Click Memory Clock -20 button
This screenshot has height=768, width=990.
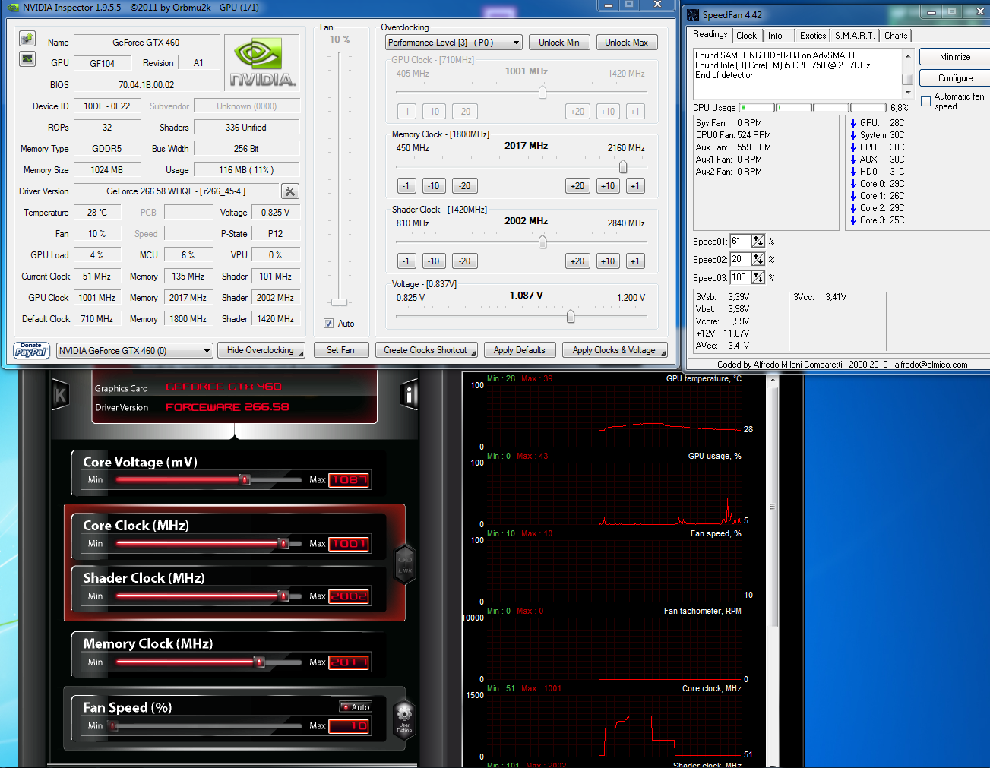click(x=465, y=186)
